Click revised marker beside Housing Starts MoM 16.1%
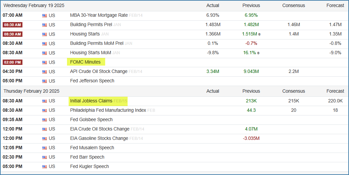Image resolution: width=349 pixels, height=175 pixels. 258,53
